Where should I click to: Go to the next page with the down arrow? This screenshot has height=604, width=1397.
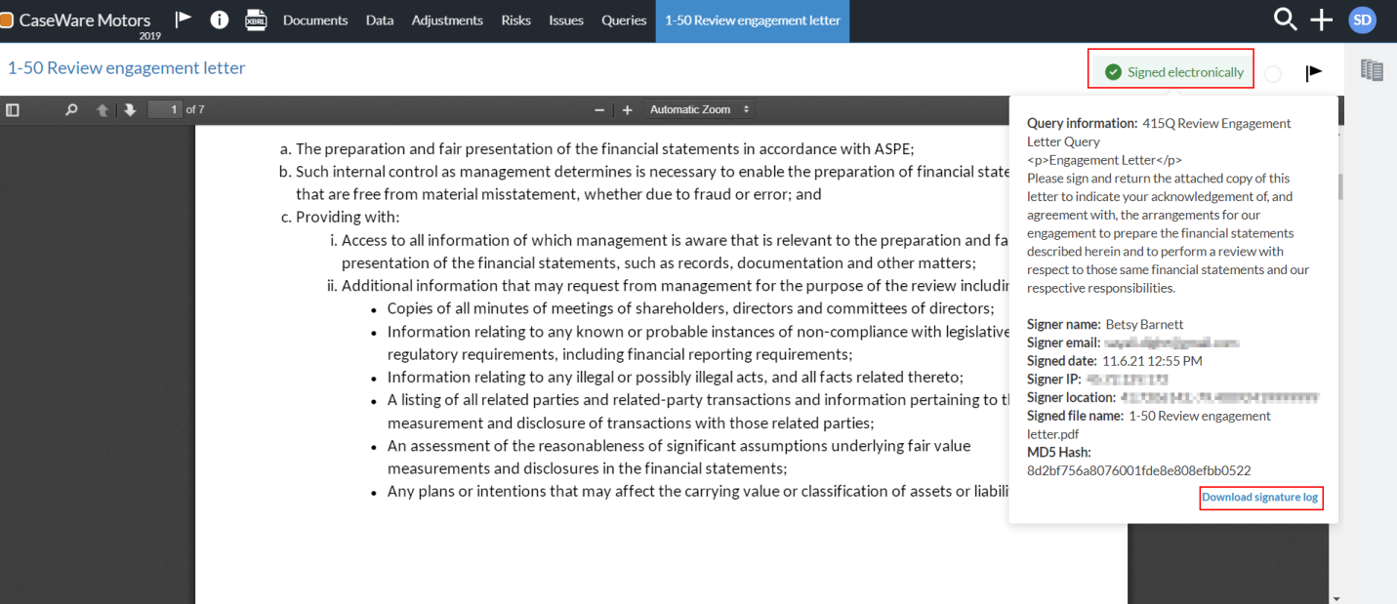[130, 109]
